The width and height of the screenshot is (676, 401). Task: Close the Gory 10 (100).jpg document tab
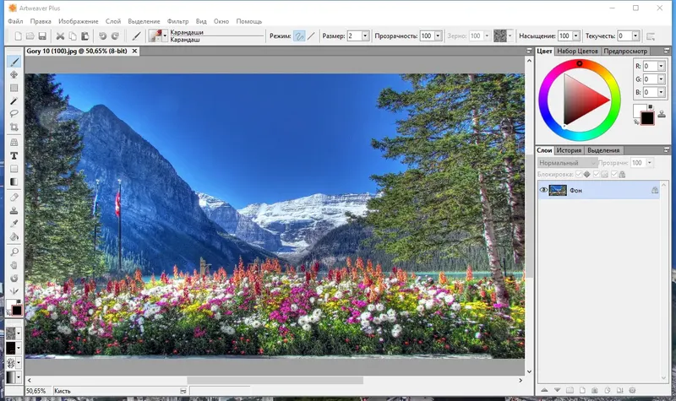(x=134, y=51)
